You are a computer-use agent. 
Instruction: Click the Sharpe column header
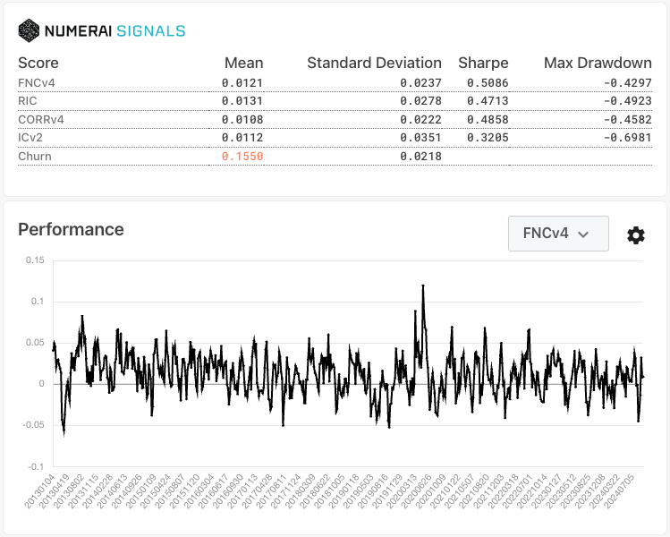point(483,63)
